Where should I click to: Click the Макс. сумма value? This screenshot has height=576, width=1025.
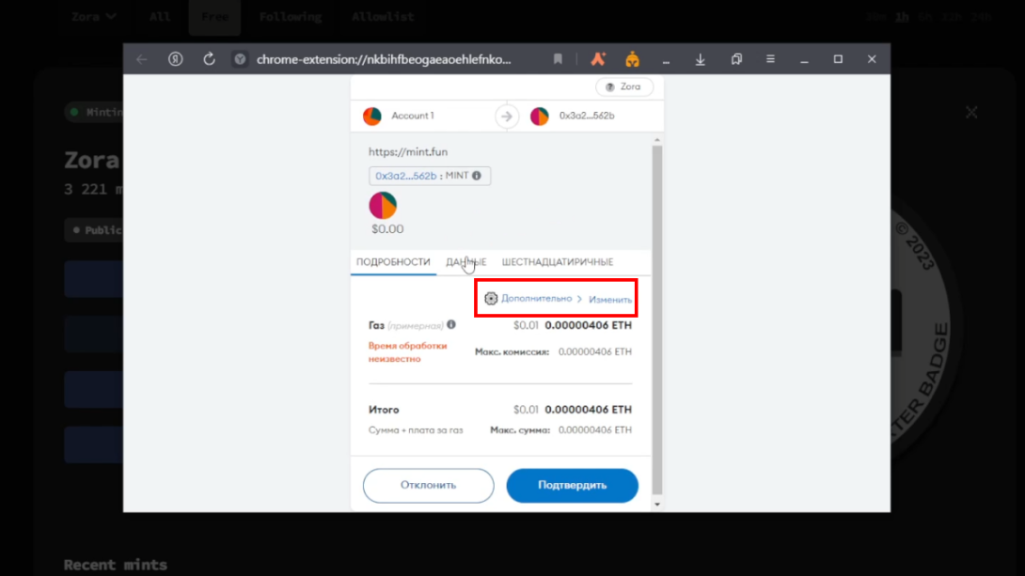[x=595, y=430]
